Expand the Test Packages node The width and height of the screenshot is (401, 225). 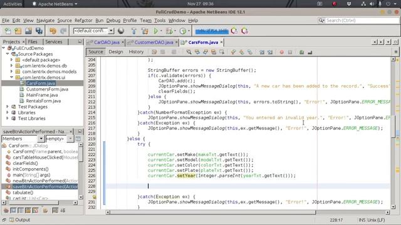8,107
